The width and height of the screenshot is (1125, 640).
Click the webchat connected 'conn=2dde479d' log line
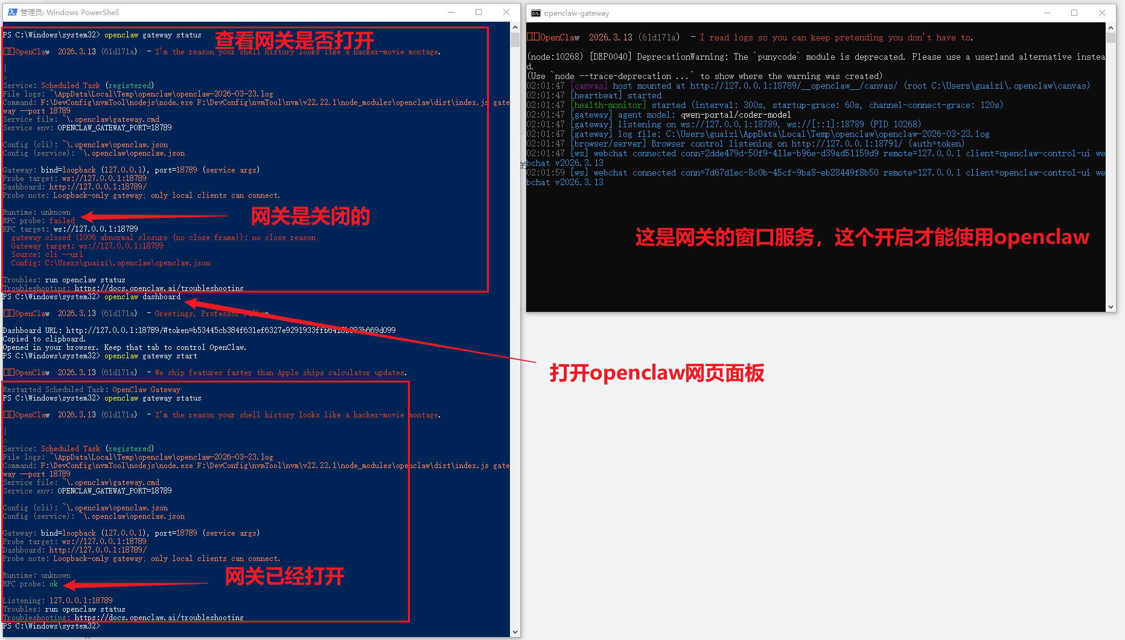pyautogui.click(x=816, y=158)
